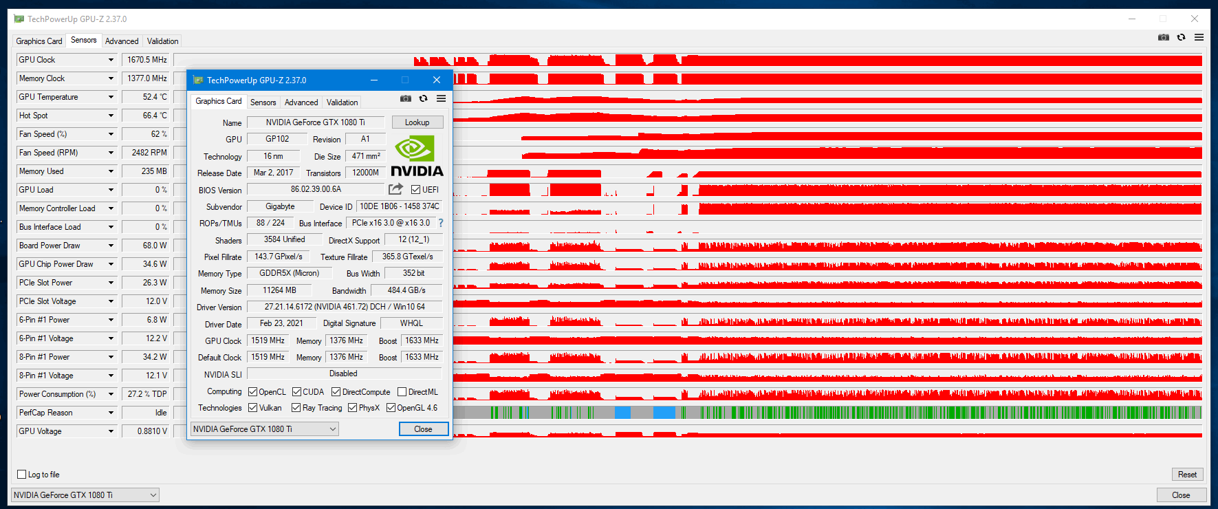
Task: Click BIOS share/export icon
Action: pyautogui.click(x=395, y=189)
